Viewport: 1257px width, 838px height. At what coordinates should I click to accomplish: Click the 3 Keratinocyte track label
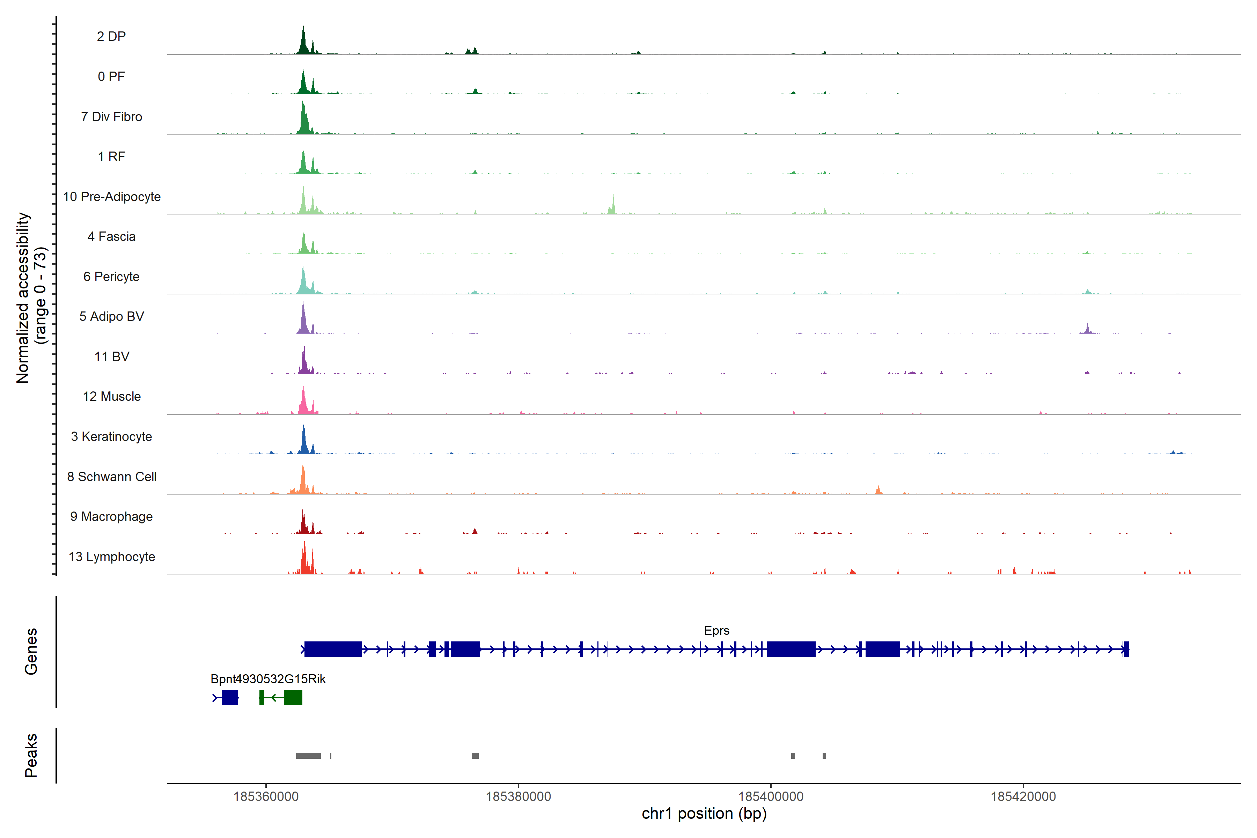click(112, 437)
